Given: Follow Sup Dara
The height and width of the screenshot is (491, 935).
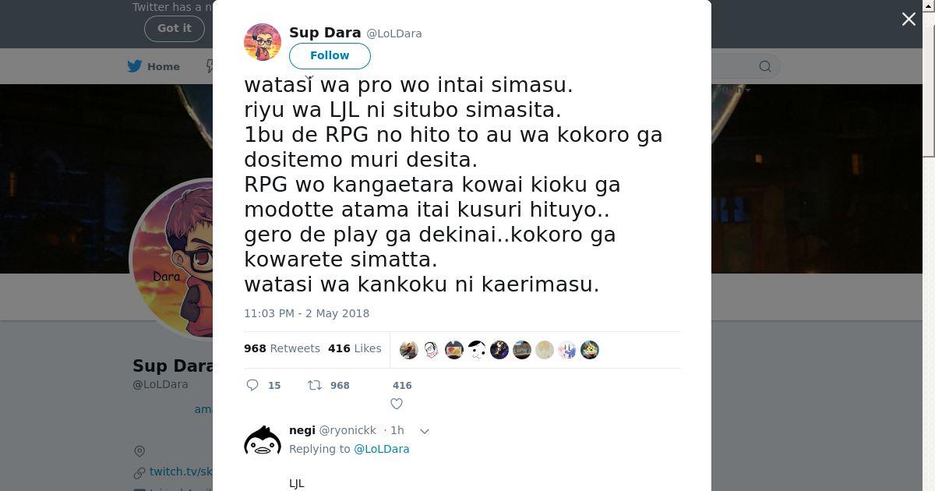Looking at the screenshot, I should tap(330, 55).
